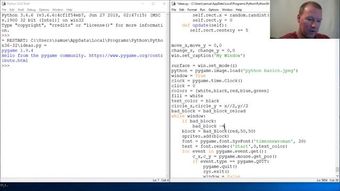Open Window menu in Python Shell window
The width and height of the screenshot is (340, 191).
(x=57, y=10)
